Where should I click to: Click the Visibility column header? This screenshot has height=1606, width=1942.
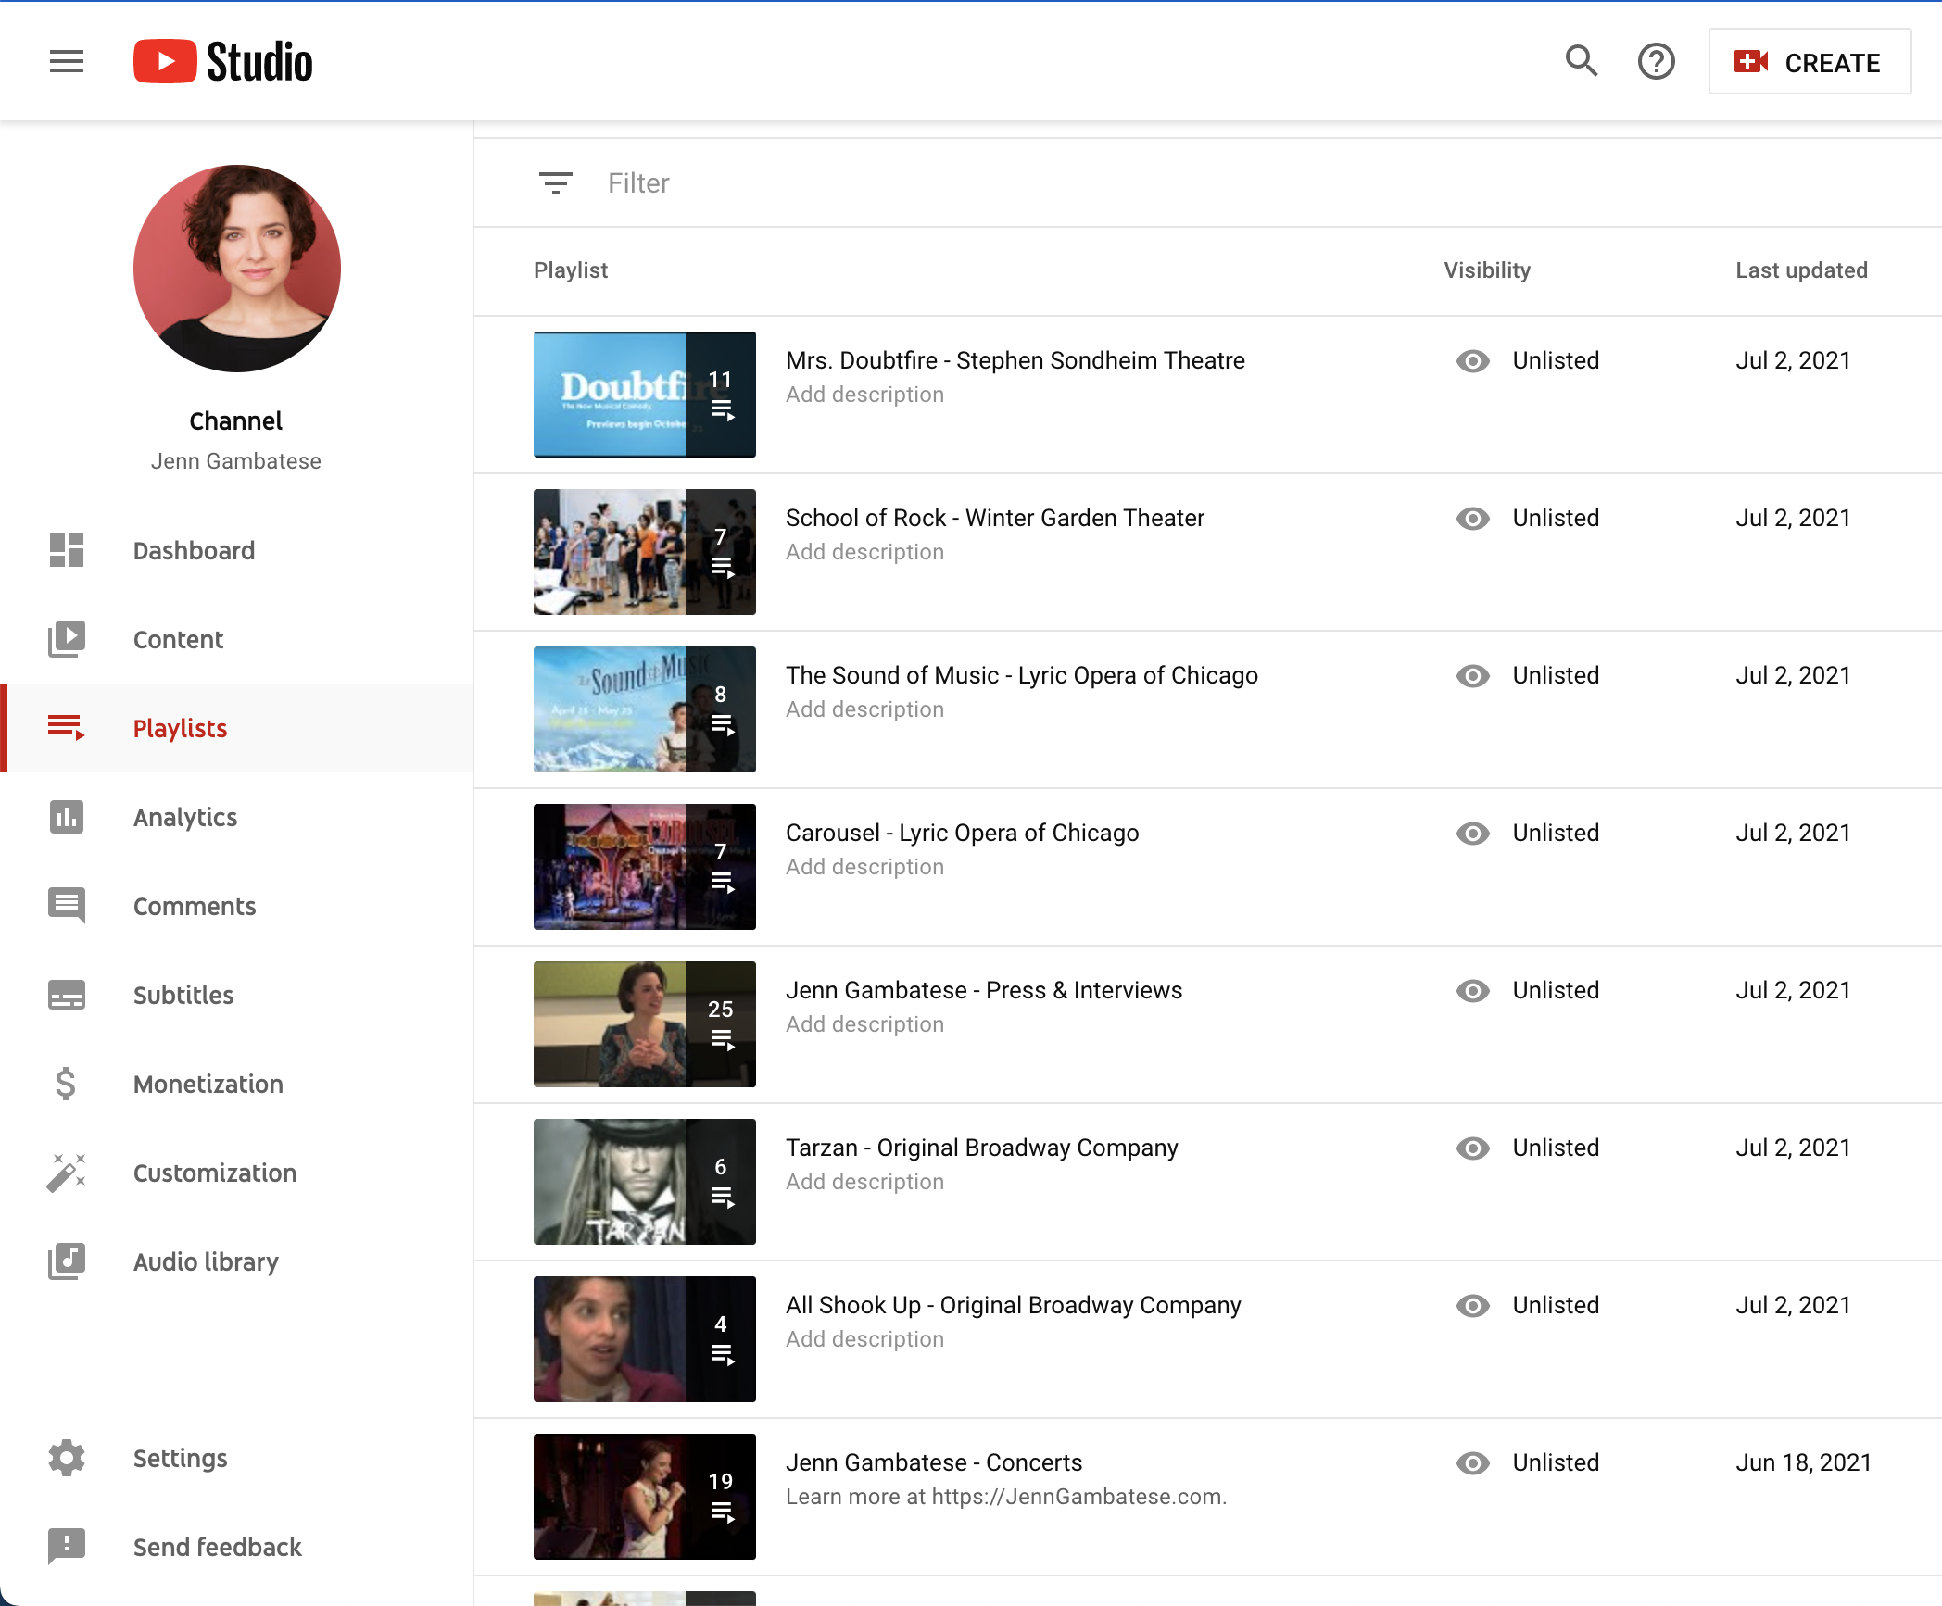[x=1487, y=270]
